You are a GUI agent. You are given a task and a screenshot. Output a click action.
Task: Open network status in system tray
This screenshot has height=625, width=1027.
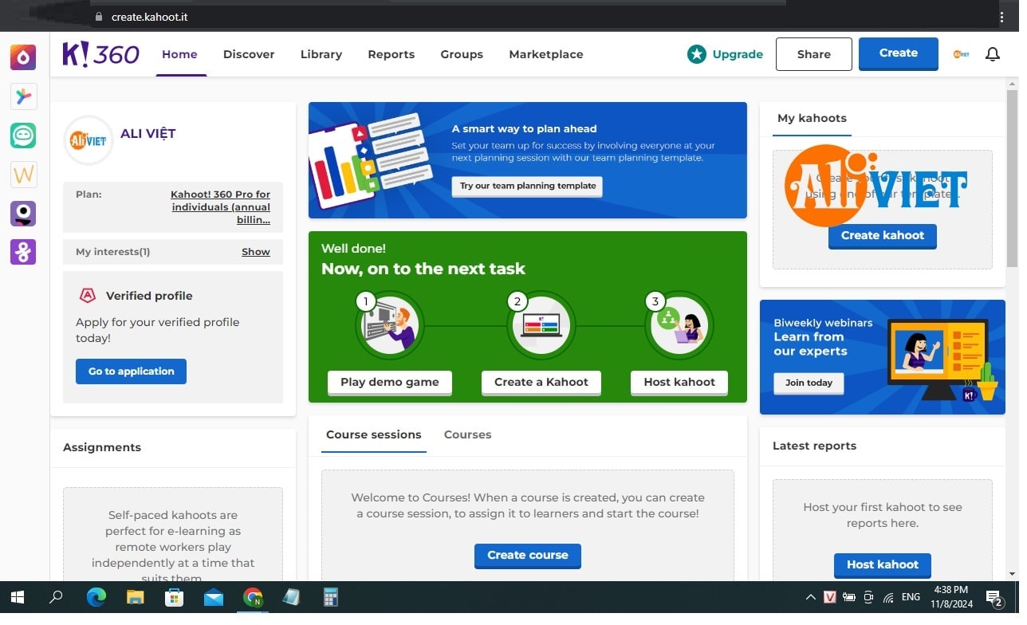[x=888, y=597]
